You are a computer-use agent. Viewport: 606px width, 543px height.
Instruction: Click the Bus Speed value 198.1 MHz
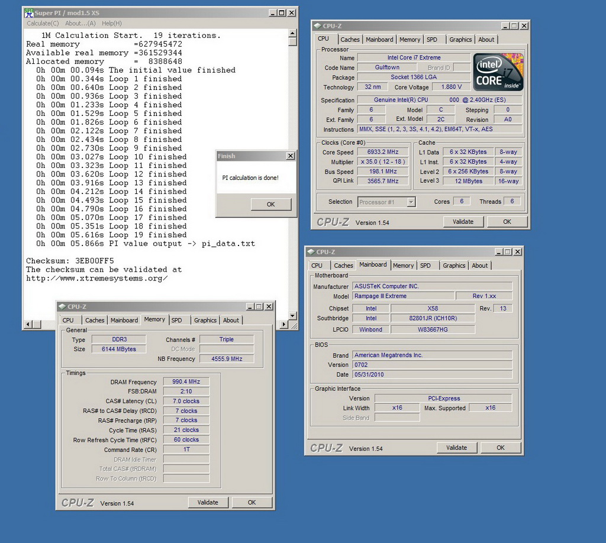point(383,172)
